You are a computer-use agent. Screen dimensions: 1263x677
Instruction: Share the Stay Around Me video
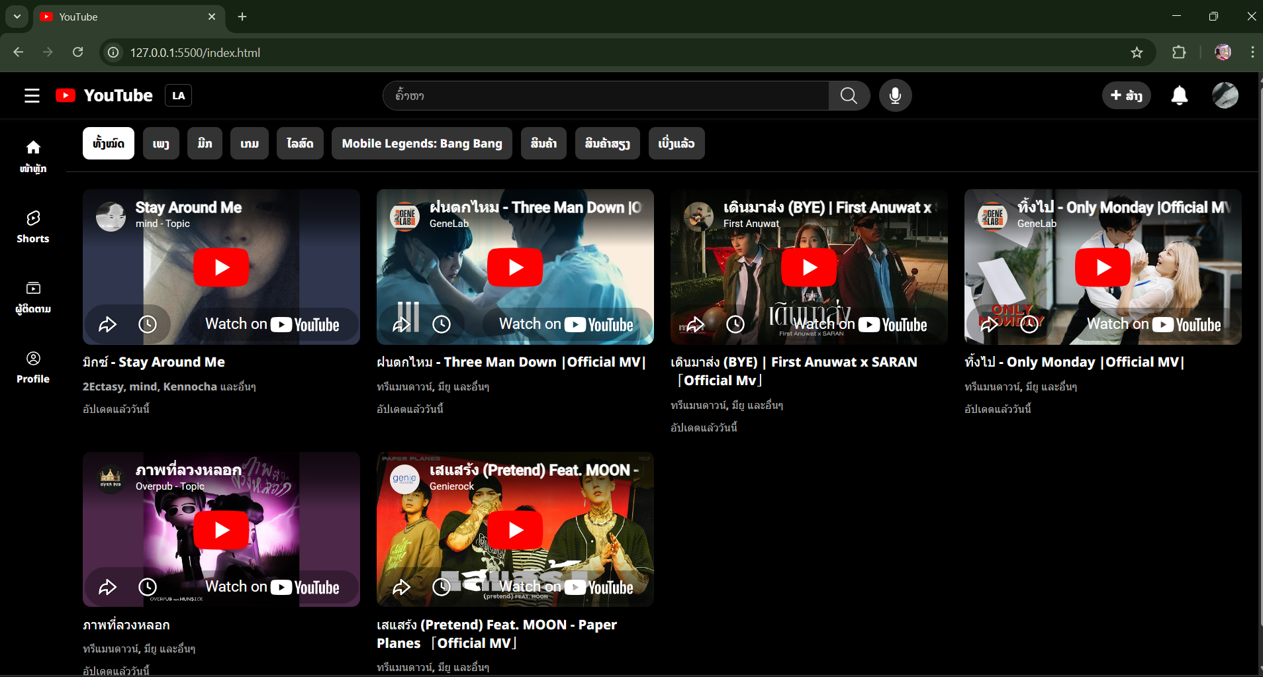[x=107, y=324]
